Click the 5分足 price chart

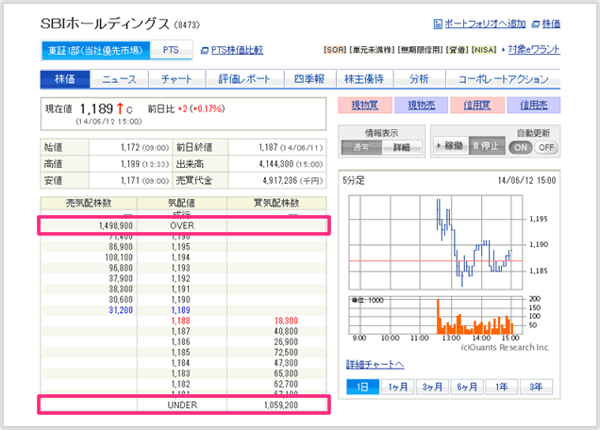click(436, 242)
